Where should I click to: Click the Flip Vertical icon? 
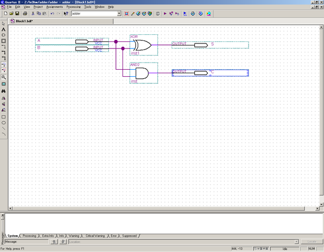click(x=4, y=104)
